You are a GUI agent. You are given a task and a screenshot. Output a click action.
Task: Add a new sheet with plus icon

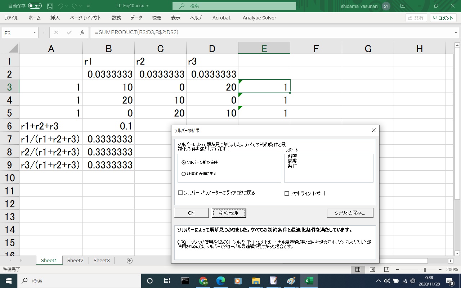(x=130, y=261)
